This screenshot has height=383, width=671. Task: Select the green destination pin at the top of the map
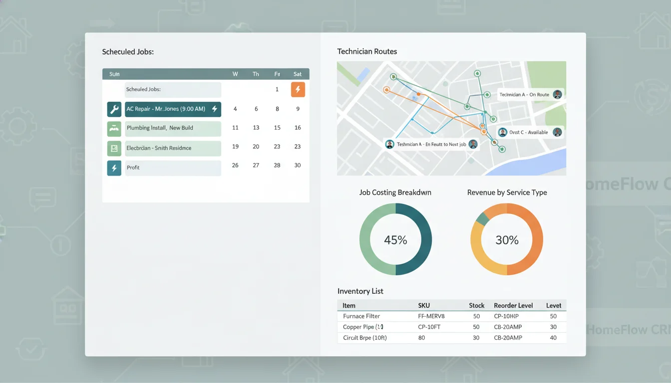point(477,73)
